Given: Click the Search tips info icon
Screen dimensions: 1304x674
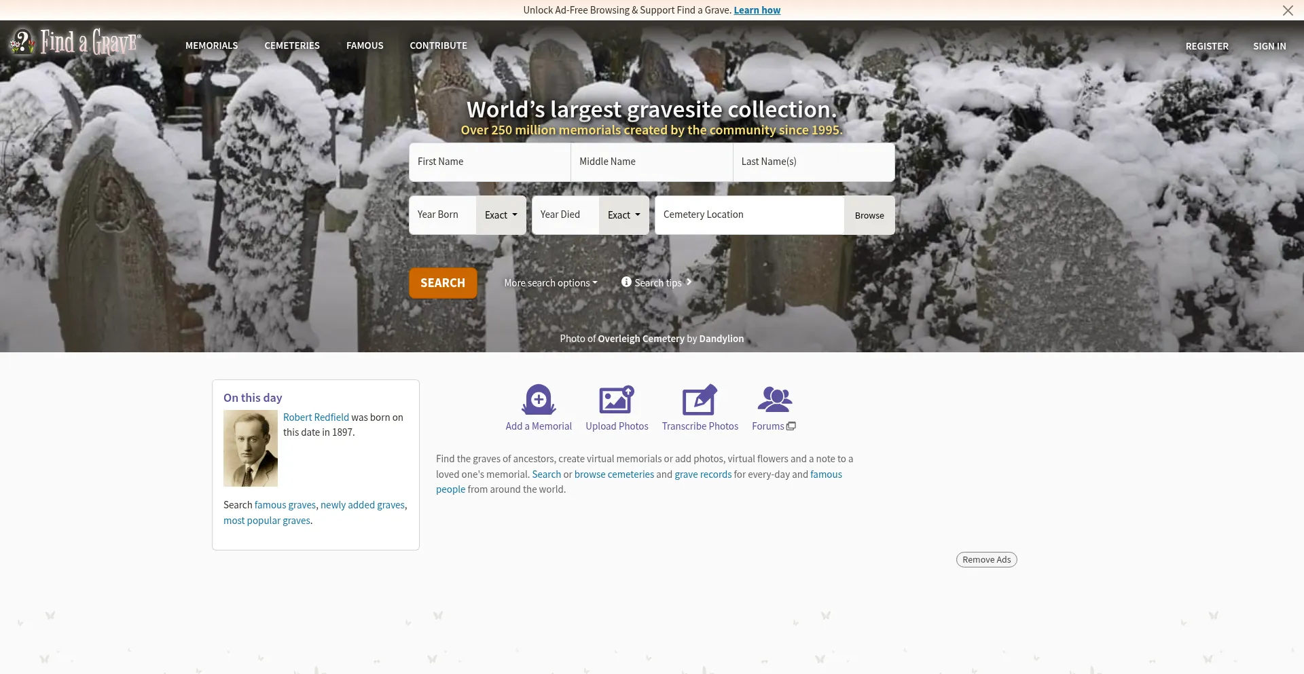Looking at the screenshot, I should tap(626, 282).
